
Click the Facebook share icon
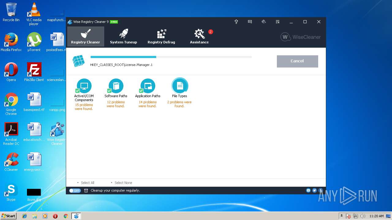click(x=321, y=190)
